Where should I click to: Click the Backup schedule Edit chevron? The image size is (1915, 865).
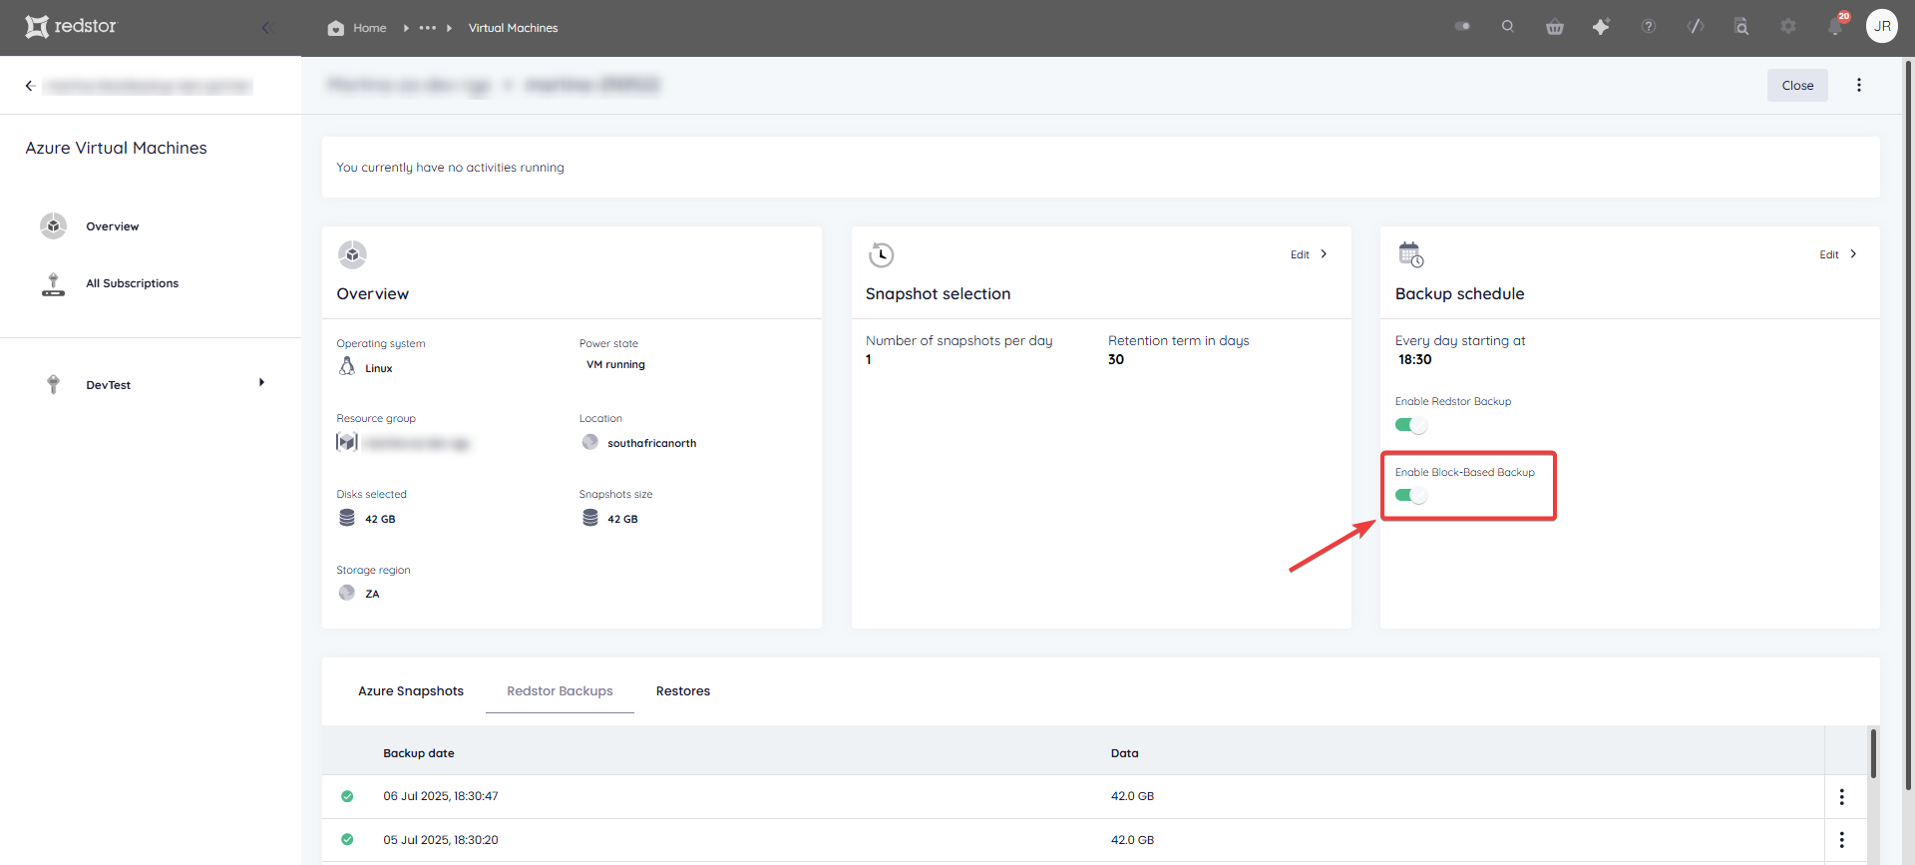coord(1853,254)
